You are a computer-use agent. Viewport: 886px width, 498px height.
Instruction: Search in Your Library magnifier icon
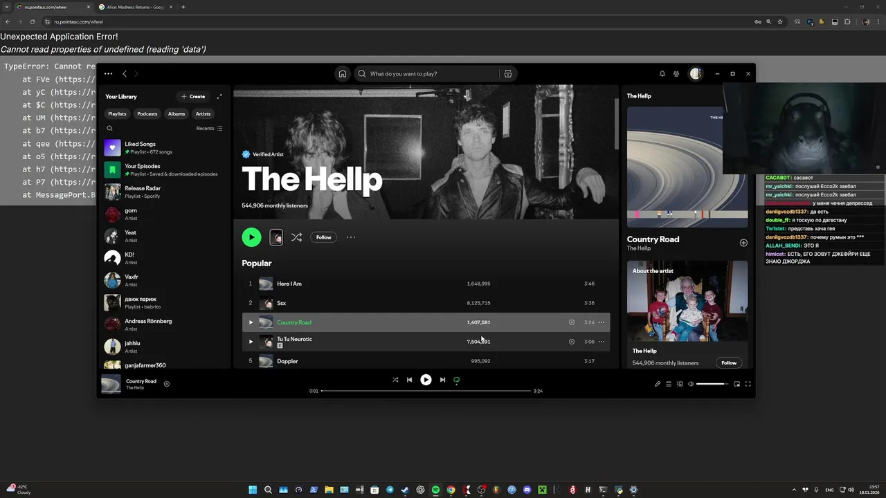pos(109,129)
